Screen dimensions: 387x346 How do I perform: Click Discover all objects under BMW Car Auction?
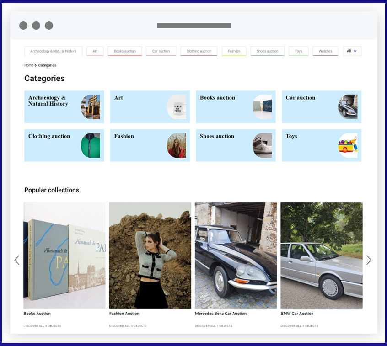(x=299, y=326)
